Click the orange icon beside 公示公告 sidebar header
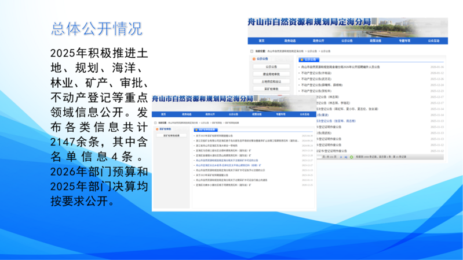463x260 pixels. tap(254, 59)
